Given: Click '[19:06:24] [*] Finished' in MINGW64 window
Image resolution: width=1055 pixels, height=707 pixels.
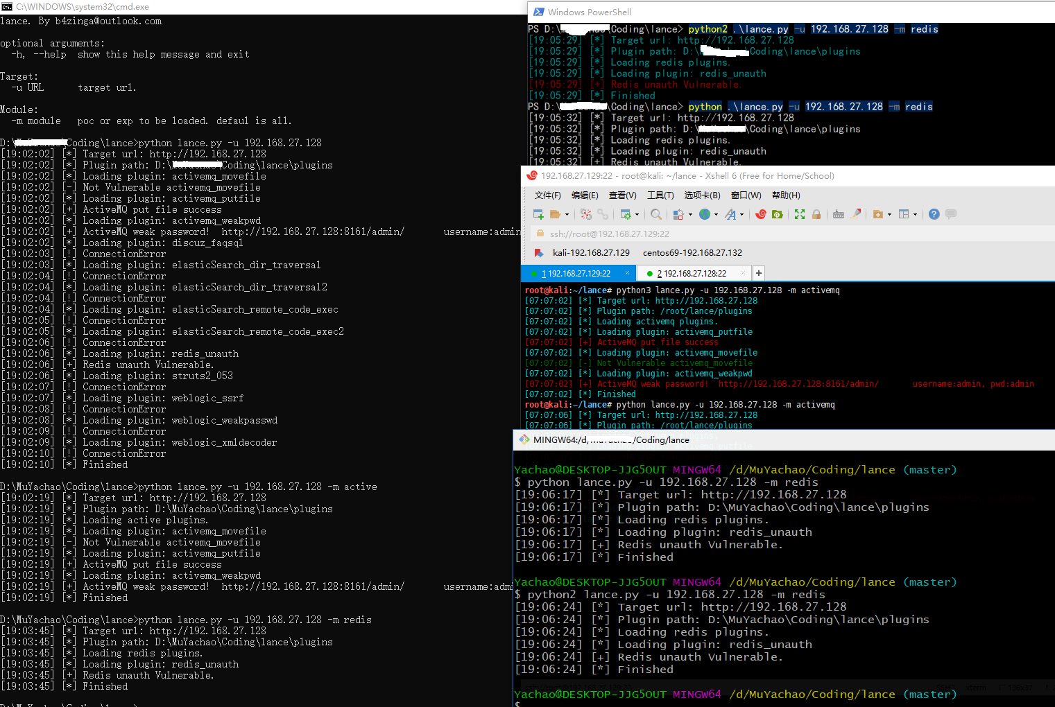Looking at the screenshot, I should 594,670.
